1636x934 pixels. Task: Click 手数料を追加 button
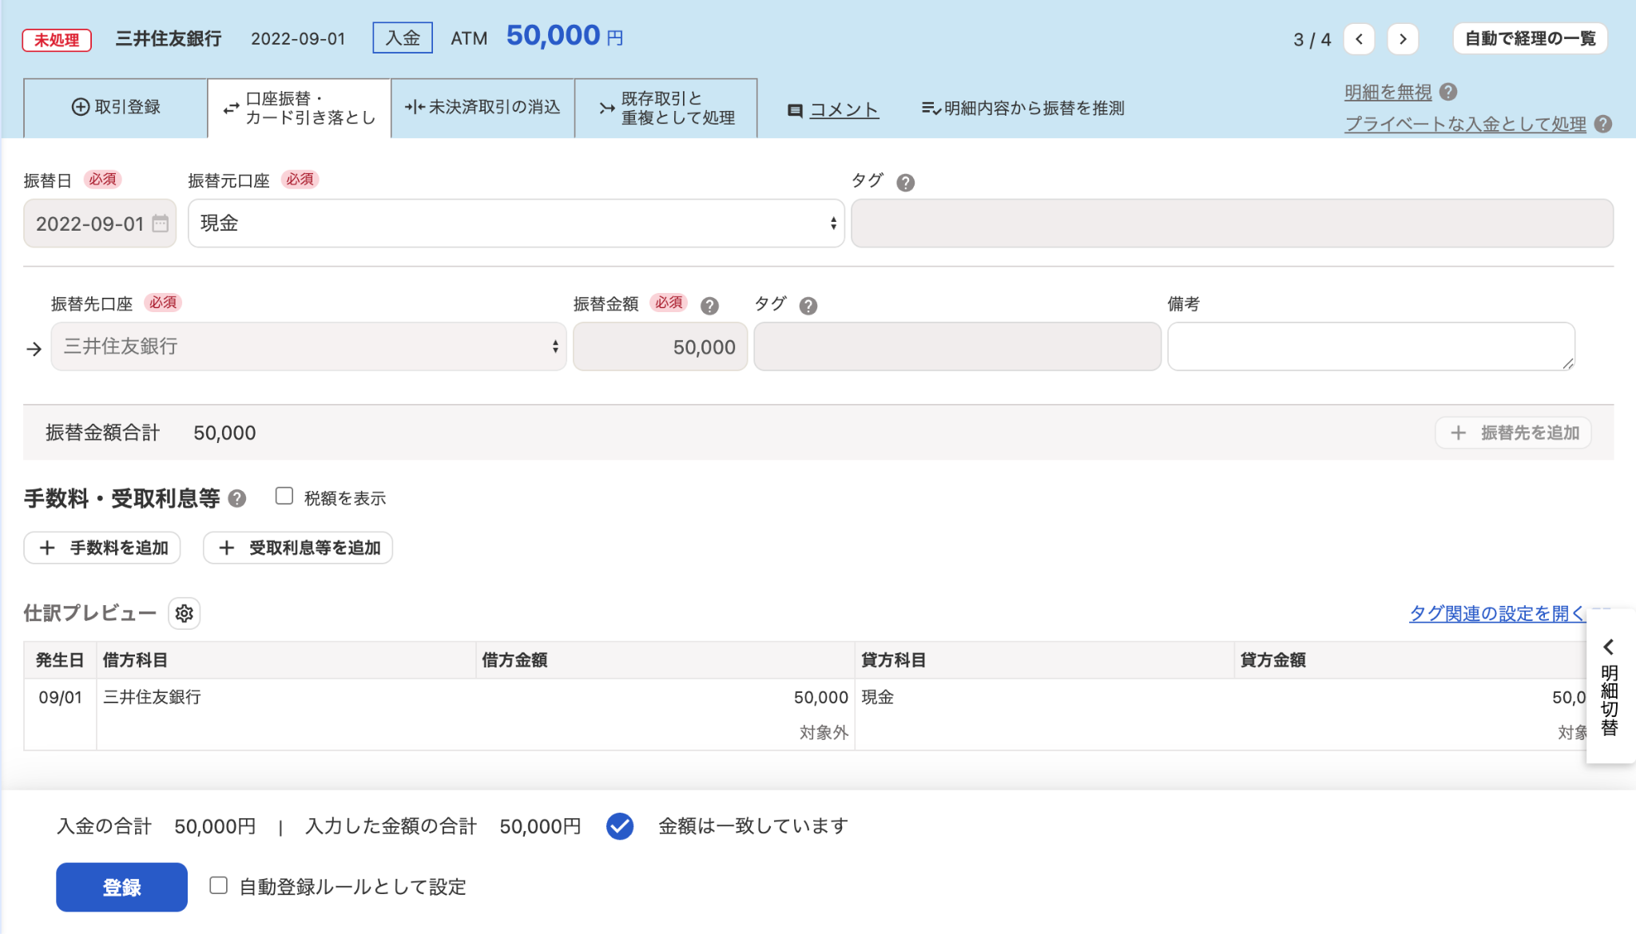[x=102, y=548]
